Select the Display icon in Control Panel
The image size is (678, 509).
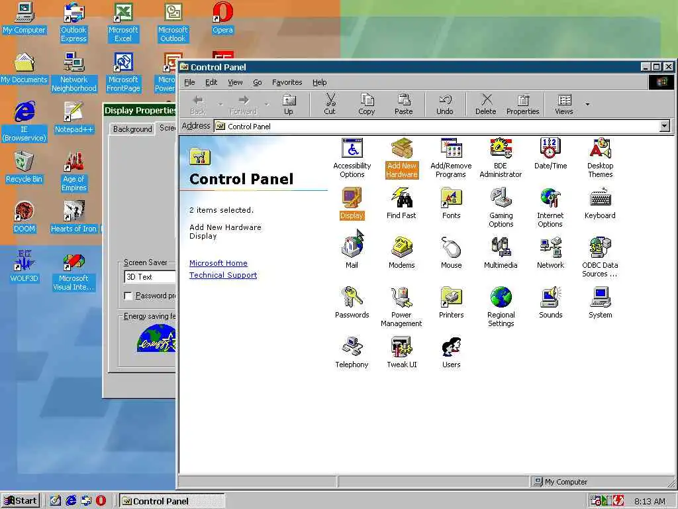click(x=352, y=203)
